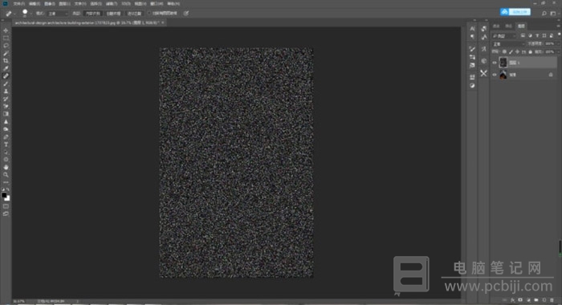Toggle the layer filtering on/off switch
The height and width of the screenshot is (305, 562).
click(559, 35)
